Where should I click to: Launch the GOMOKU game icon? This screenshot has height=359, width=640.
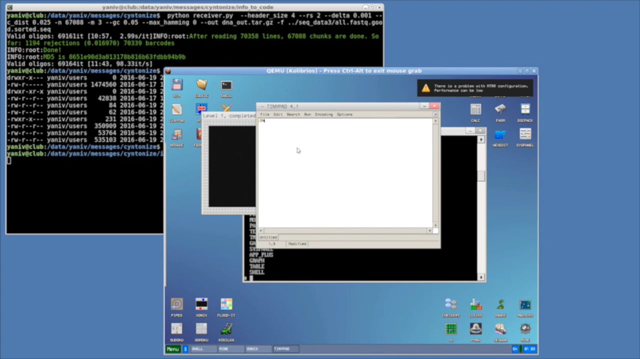point(201,329)
